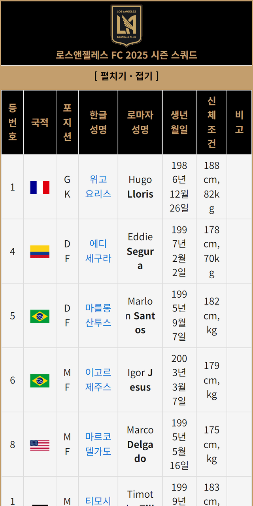253x506 pixels.
Task: Click the 포지션 column header
Action: click(67, 122)
